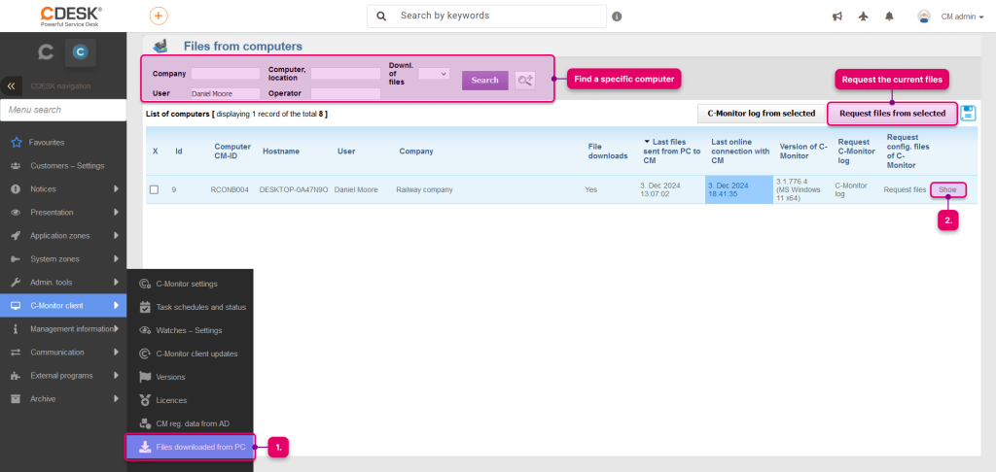Click the CM admin avatar

(924, 17)
